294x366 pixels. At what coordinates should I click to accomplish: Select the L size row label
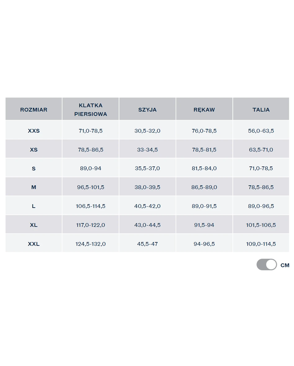[34, 206]
